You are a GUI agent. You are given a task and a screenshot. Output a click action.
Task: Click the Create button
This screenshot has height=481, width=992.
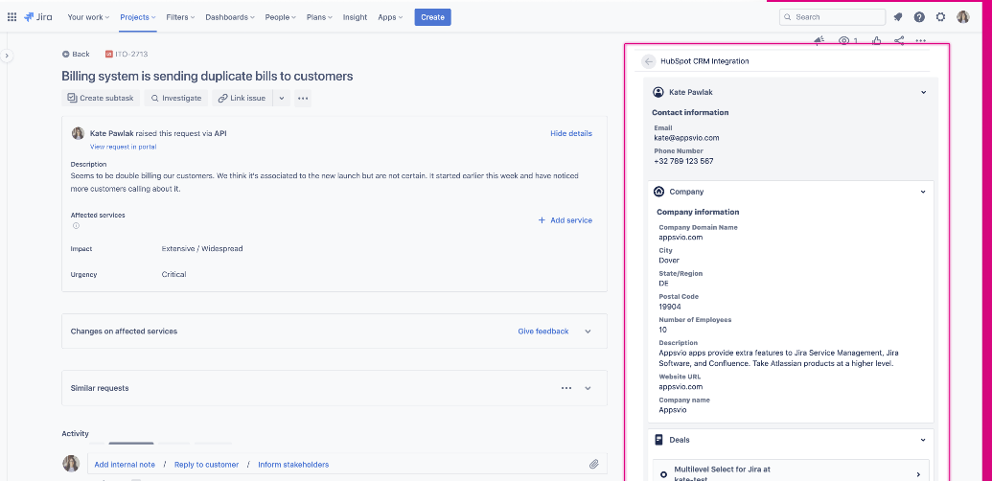[432, 17]
